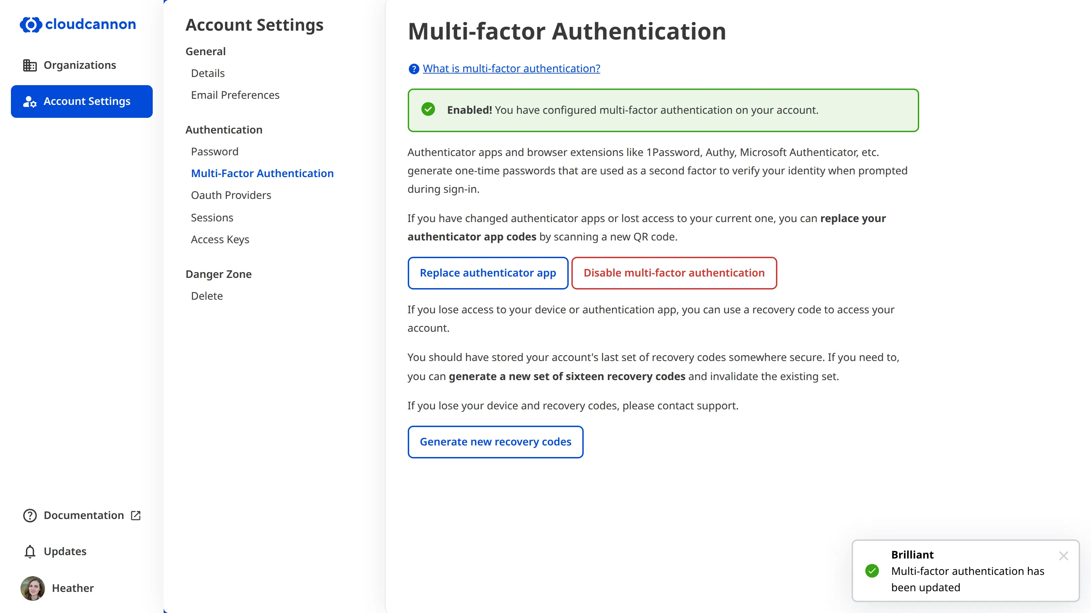1091x613 pixels.
Task: Click the blue question mark help icon
Action: pyautogui.click(x=414, y=68)
